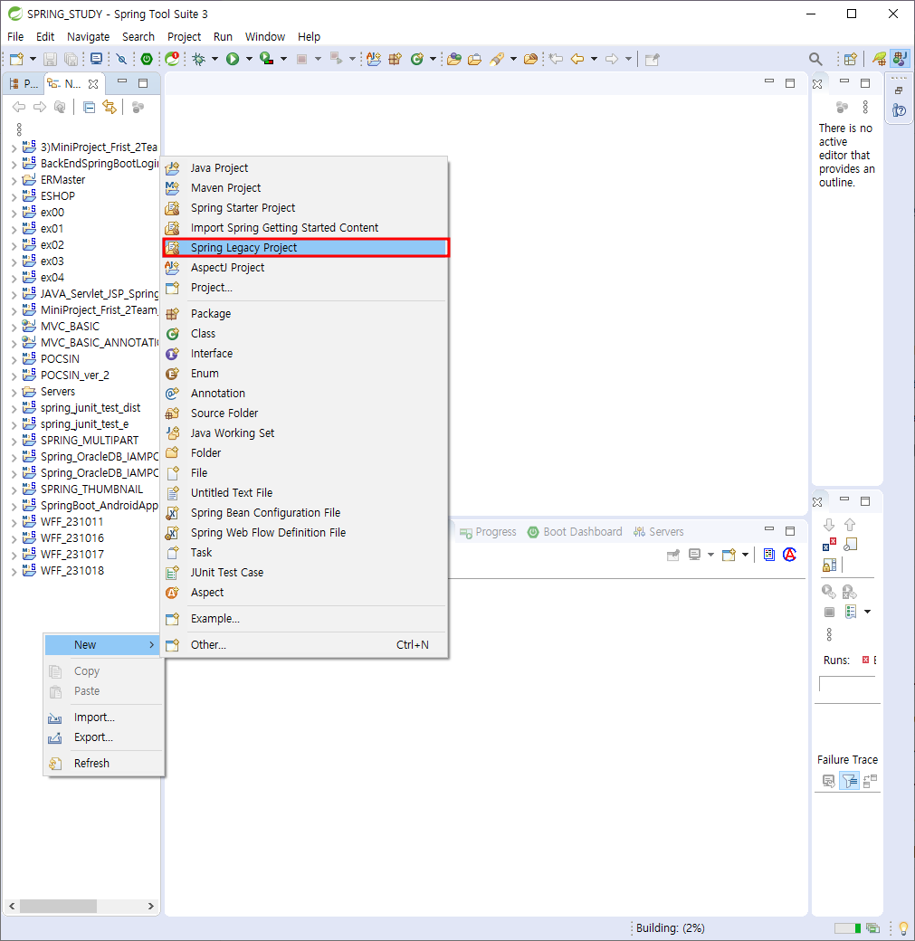915x941 pixels.
Task: Click the Open Perspective toolbar icon
Action: tap(850, 59)
